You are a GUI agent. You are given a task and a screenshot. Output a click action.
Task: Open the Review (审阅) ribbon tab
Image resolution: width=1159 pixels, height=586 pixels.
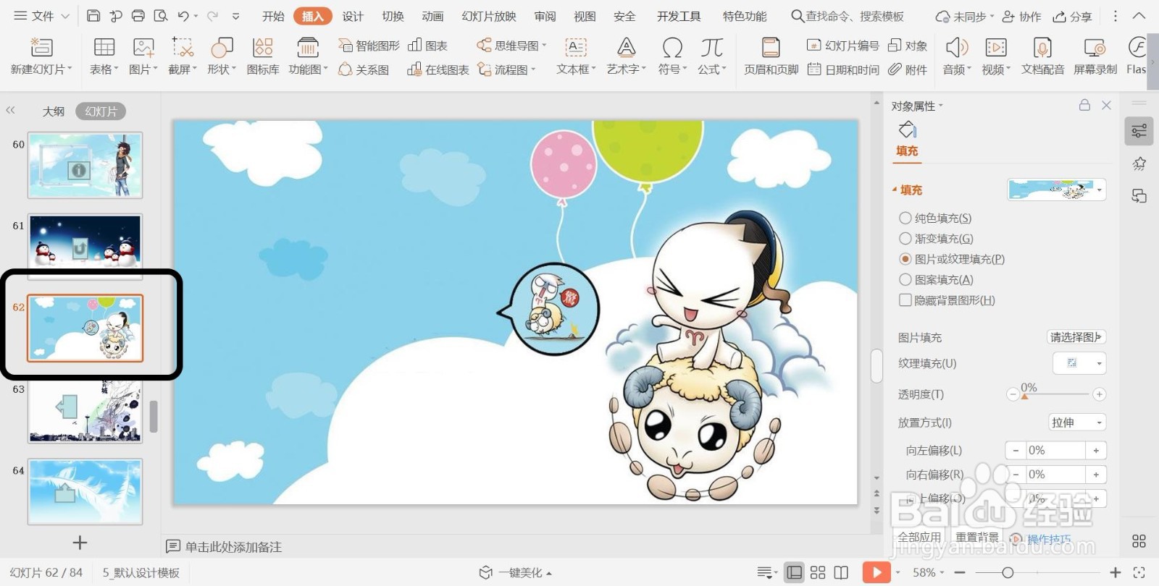click(x=545, y=16)
